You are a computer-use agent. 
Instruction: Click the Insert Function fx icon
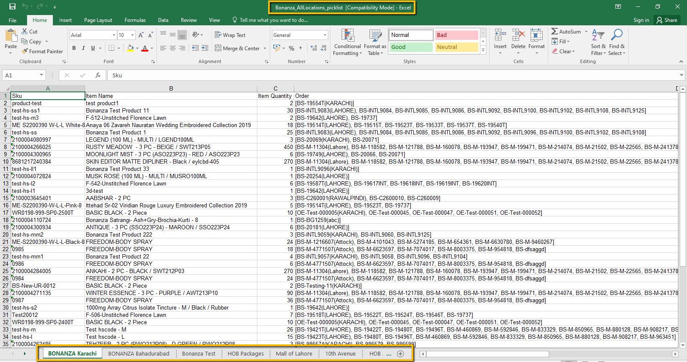click(98, 75)
